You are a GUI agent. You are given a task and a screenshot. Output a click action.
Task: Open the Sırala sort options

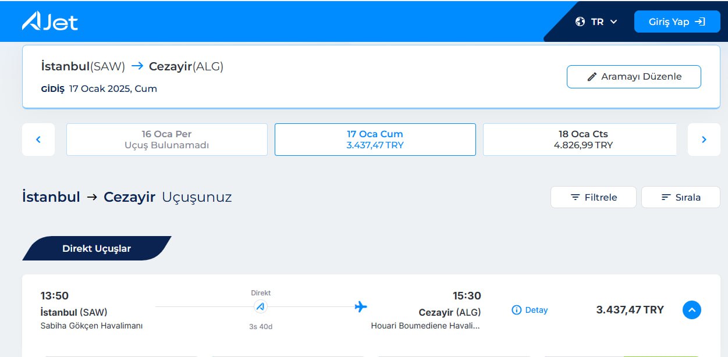tap(680, 197)
